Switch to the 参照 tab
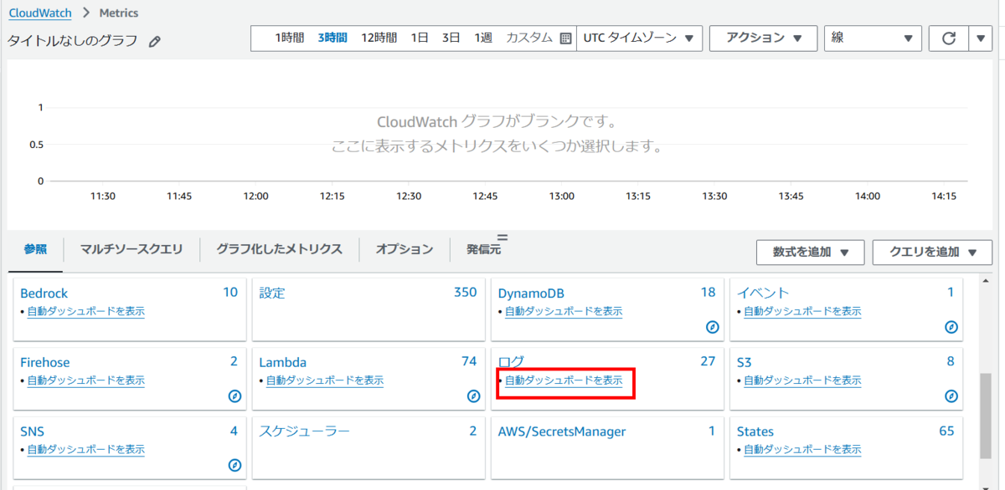1005x490 pixels. pyautogui.click(x=35, y=249)
